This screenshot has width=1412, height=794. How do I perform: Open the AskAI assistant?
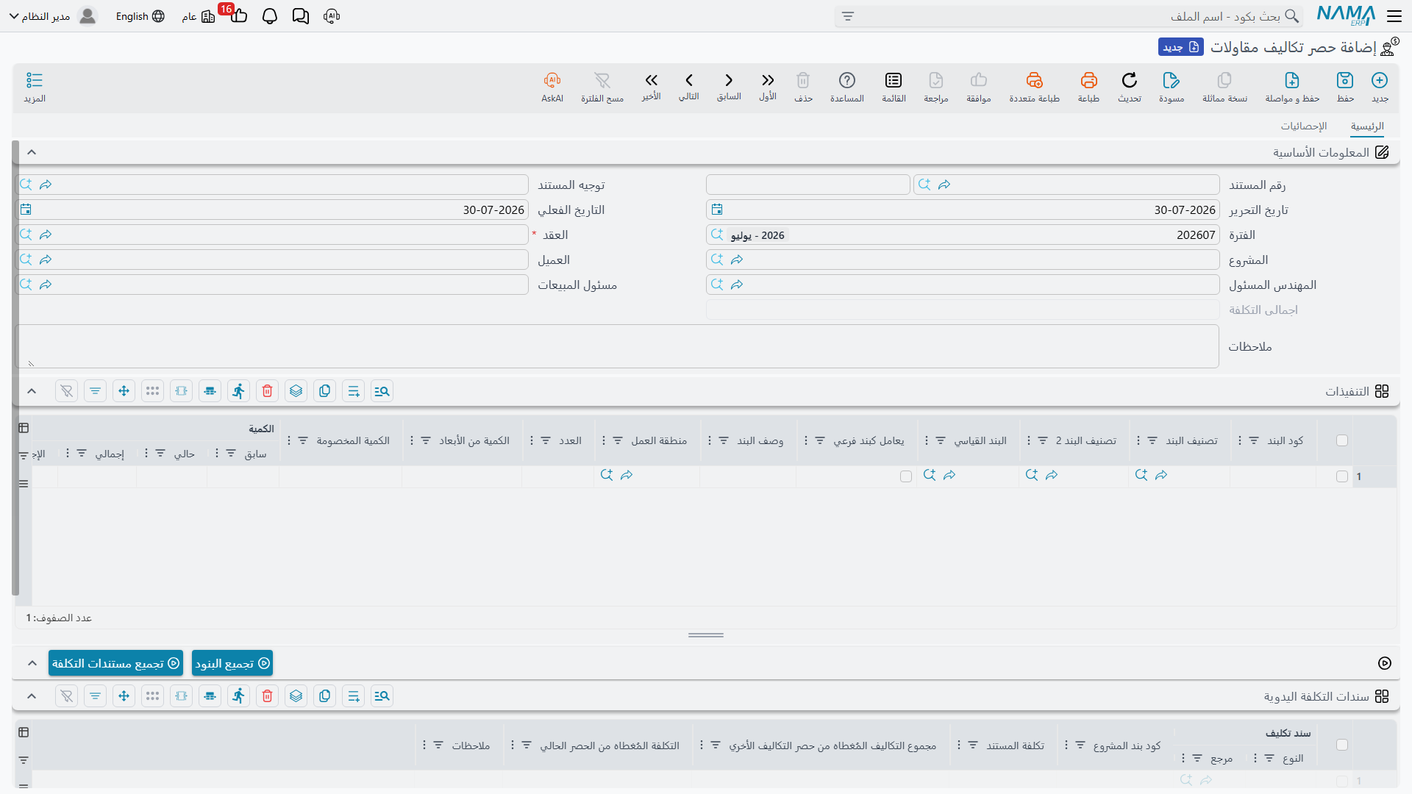[x=552, y=86]
